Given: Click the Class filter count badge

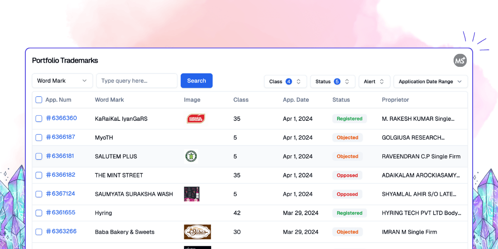Looking at the screenshot, I should (288, 82).
